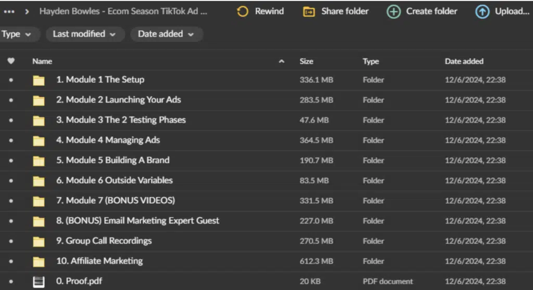Click the Upload arrow icon

(x=482, y=12)
